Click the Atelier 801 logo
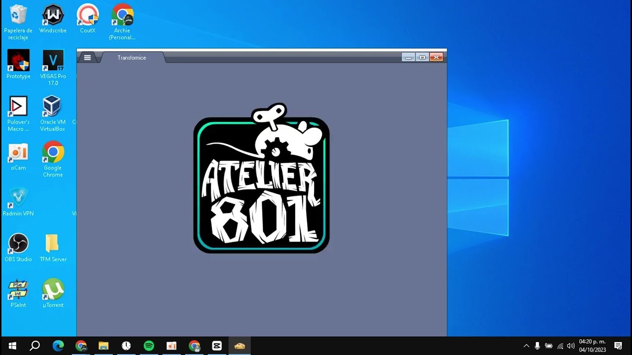 pyautogui.click(x=261, y=178)
